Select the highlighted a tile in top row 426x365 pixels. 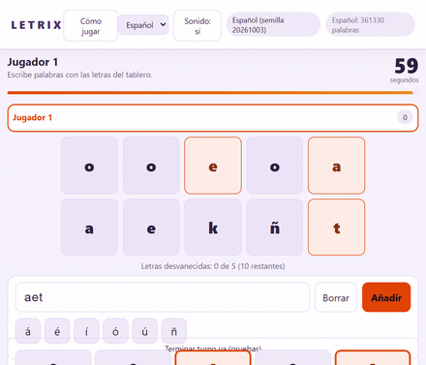(x=337, y=166)
